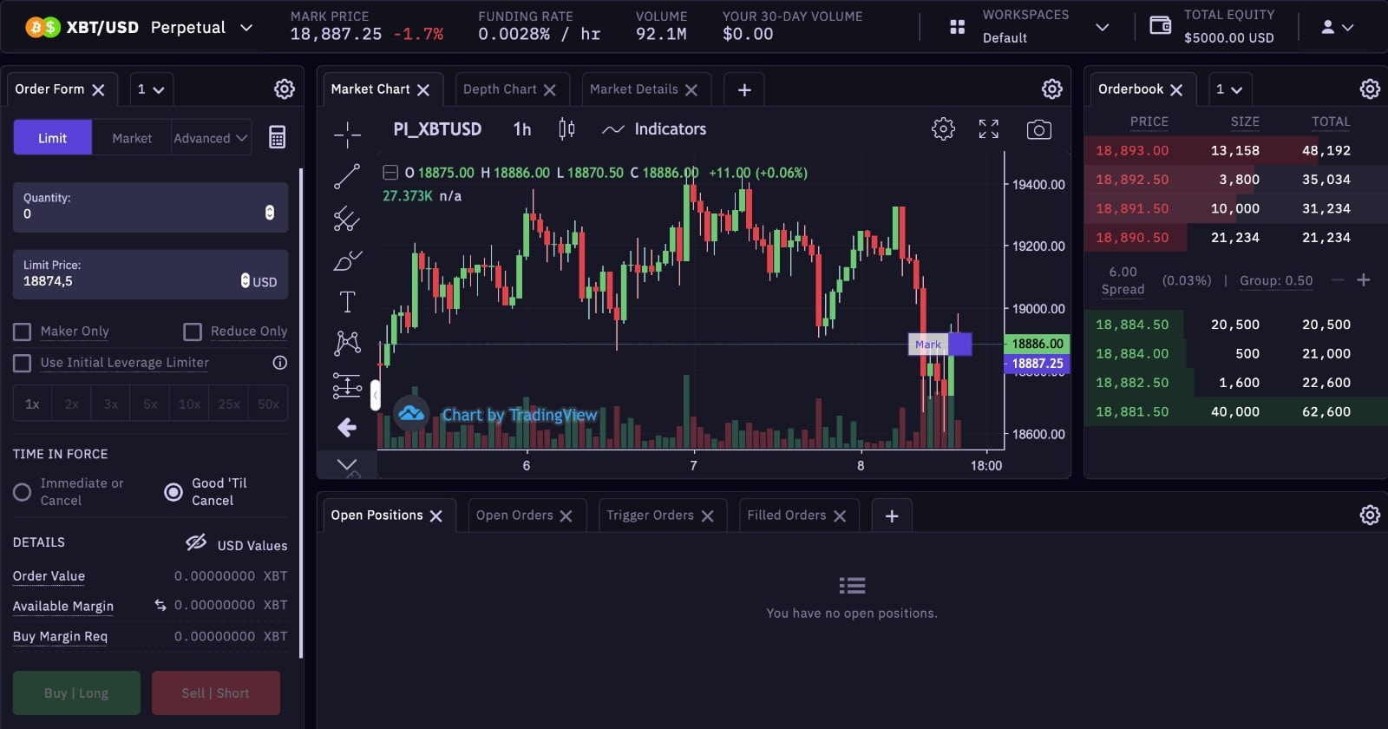Collapse the chart drawing toolbar handle
1388x729 pixels.
pos(375,395)
